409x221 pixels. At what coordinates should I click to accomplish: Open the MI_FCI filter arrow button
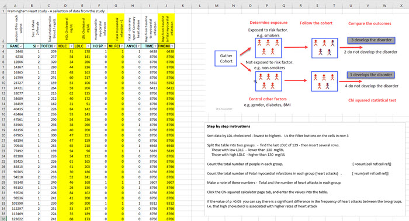122,46
